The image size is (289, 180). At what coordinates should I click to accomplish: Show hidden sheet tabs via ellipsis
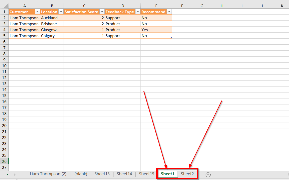tap(22, 174)
